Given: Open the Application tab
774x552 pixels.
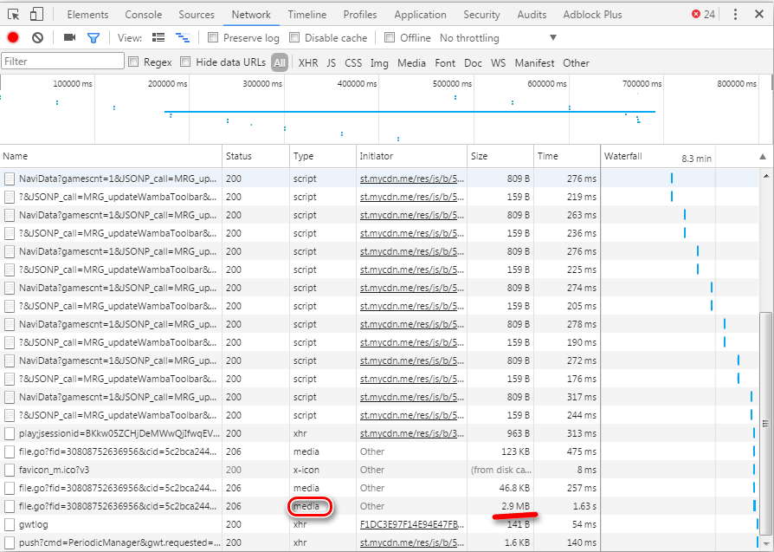Looking at the screenshot, I should [x=420, y=15].
